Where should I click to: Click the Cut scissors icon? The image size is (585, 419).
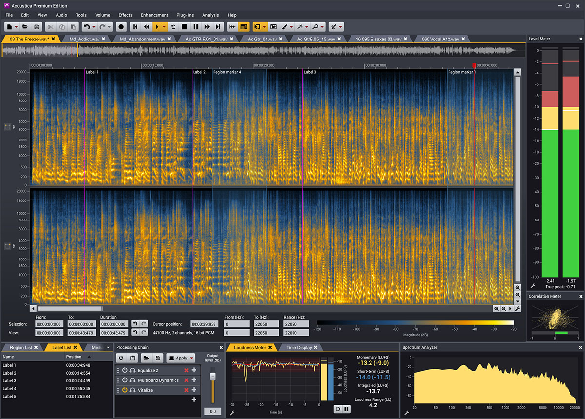coord(51,27)
